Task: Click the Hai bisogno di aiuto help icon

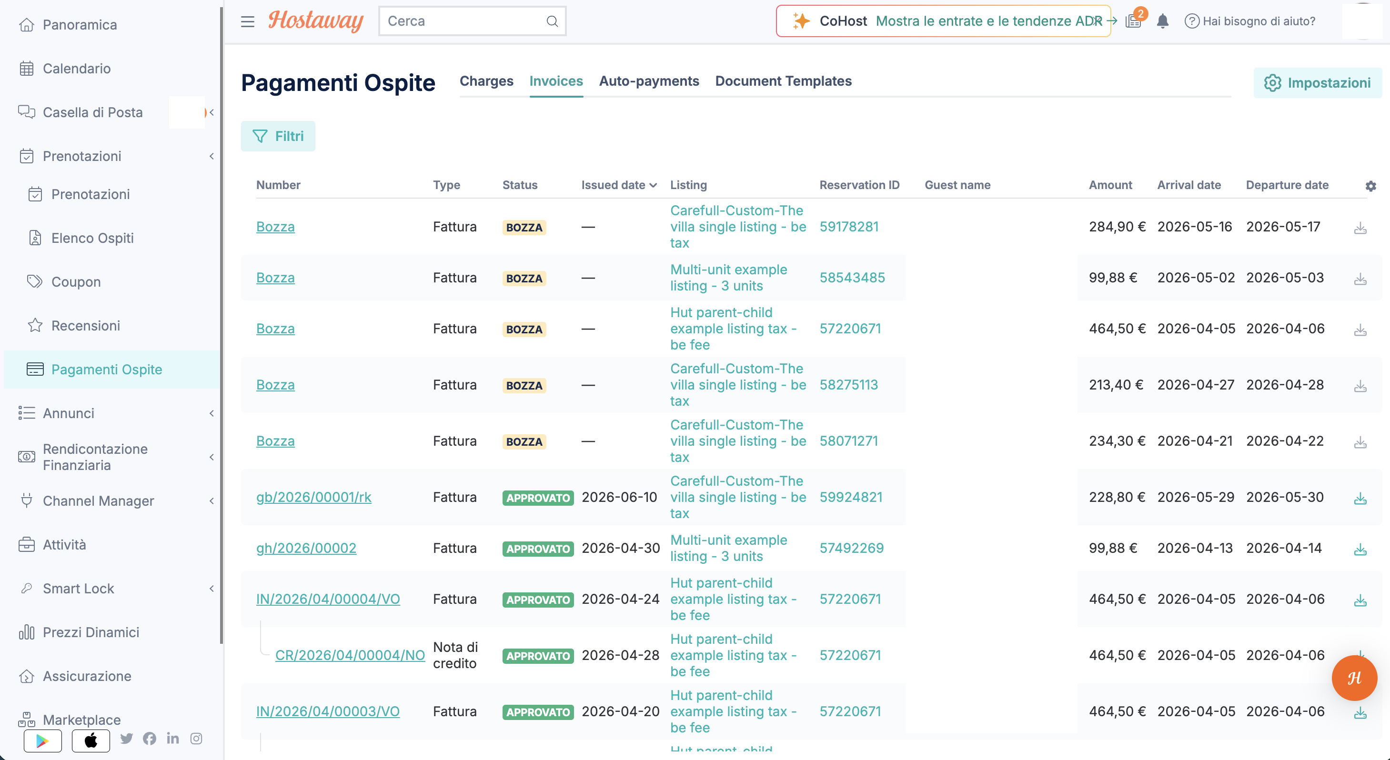Action: pyautogui.click(x=1191, y=21)
